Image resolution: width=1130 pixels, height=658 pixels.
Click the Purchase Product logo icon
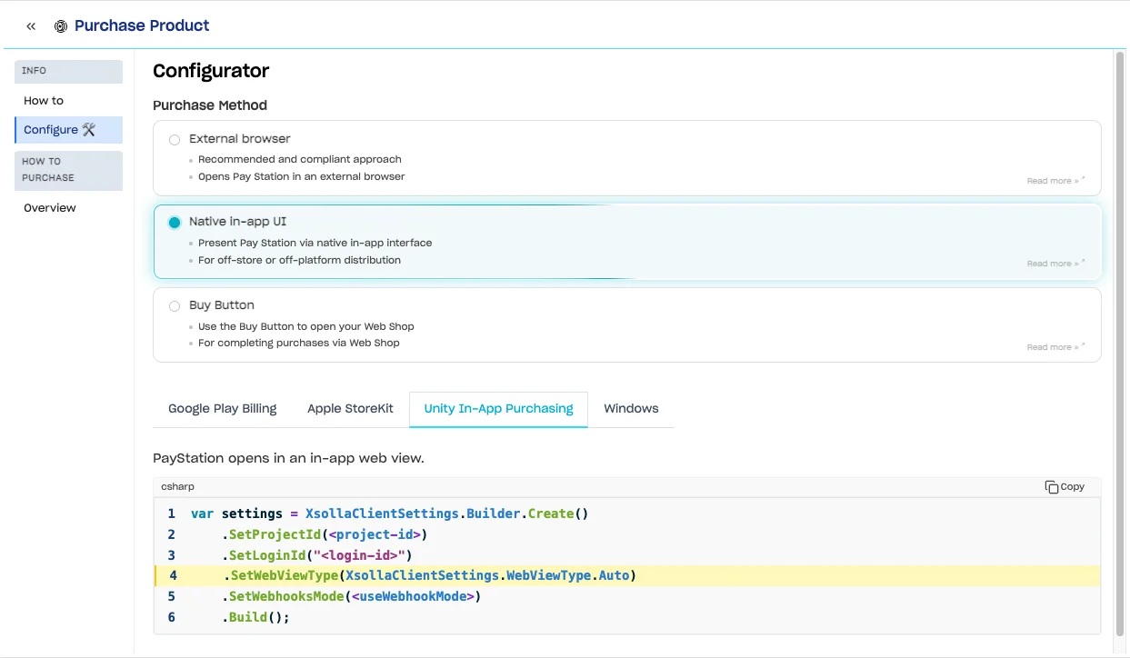coord(61,26)
